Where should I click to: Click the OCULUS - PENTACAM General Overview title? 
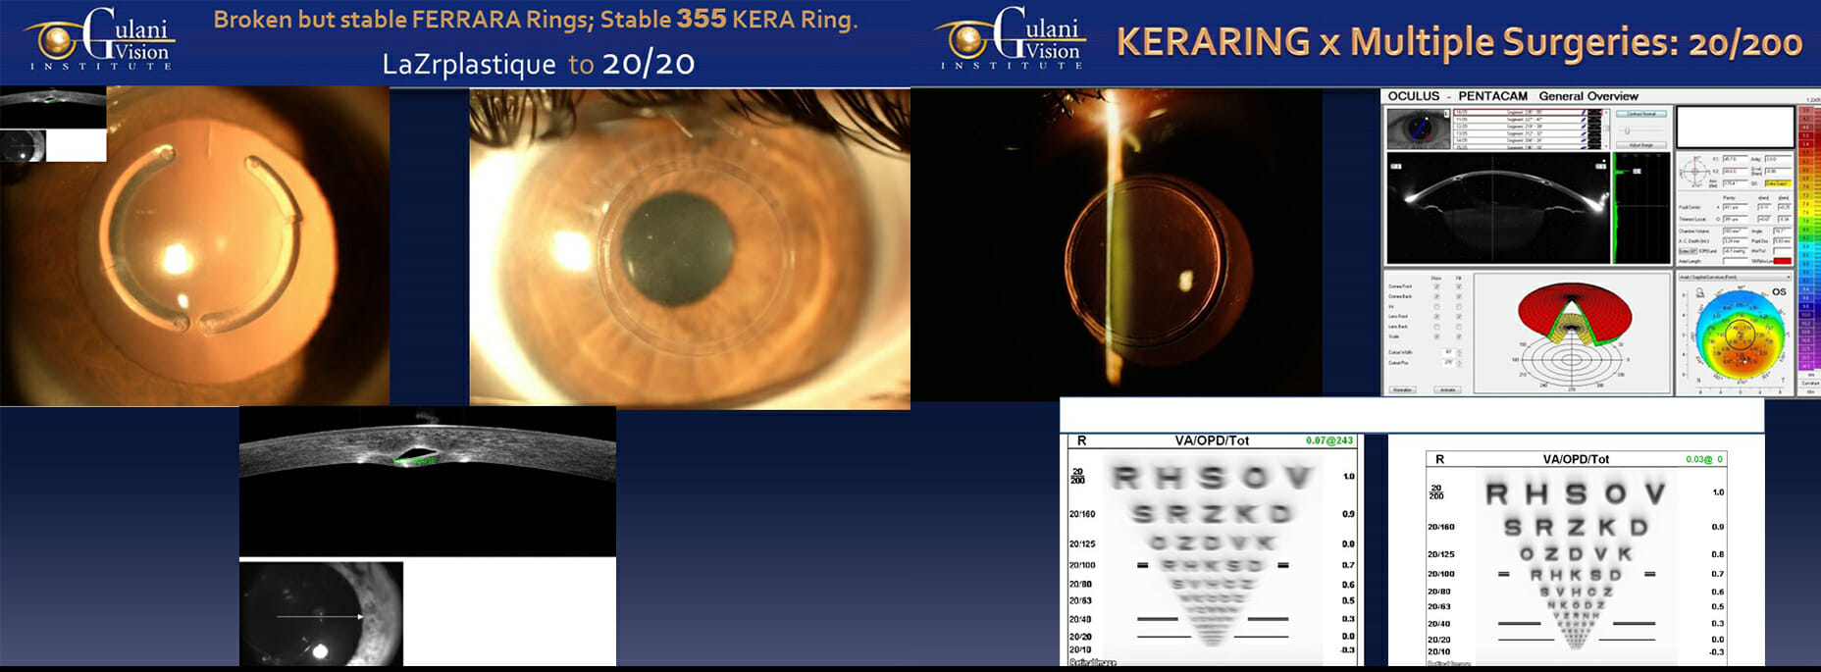[x=1513, y=96]
